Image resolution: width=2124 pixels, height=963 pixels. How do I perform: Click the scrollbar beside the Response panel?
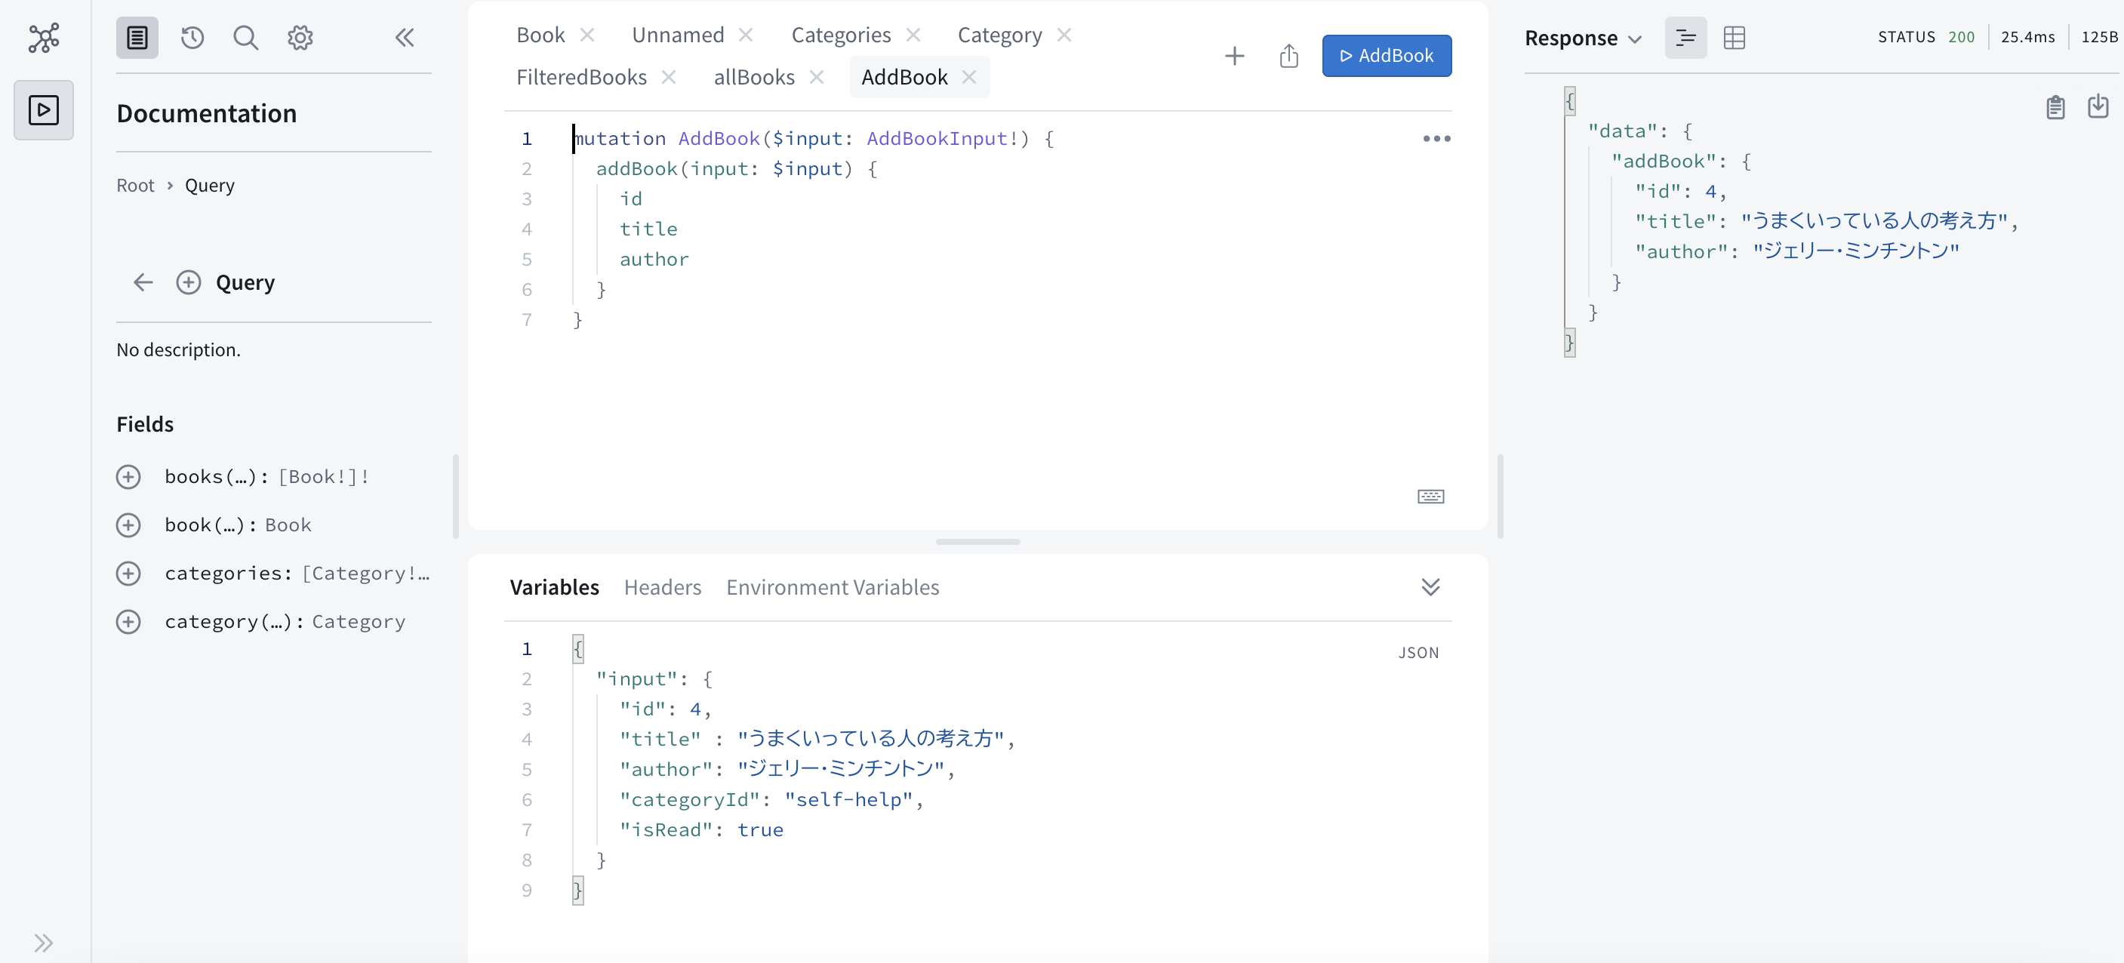[x=1500, y=497]
